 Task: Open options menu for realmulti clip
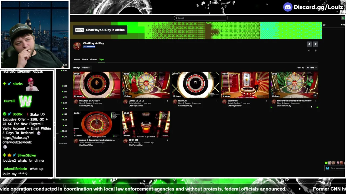coord(217,101)
